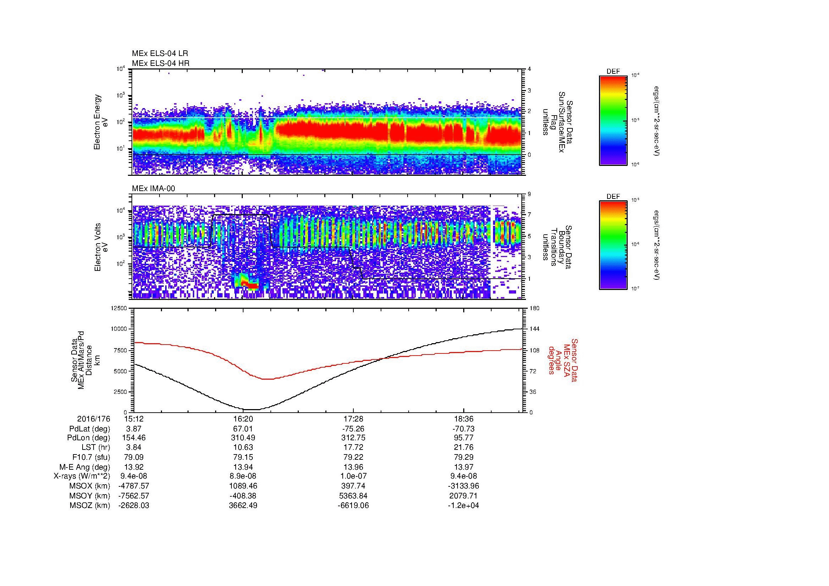Screen dimensions: 829x586
Task: Select the 'MSOX (km)' row label
Action: [x=90, y=486]
